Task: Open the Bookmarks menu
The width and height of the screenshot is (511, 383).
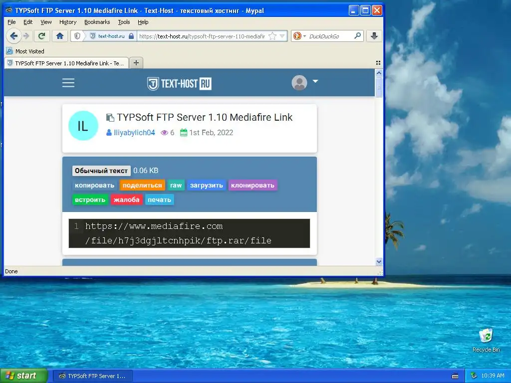Action: click(x=97, y=22)
